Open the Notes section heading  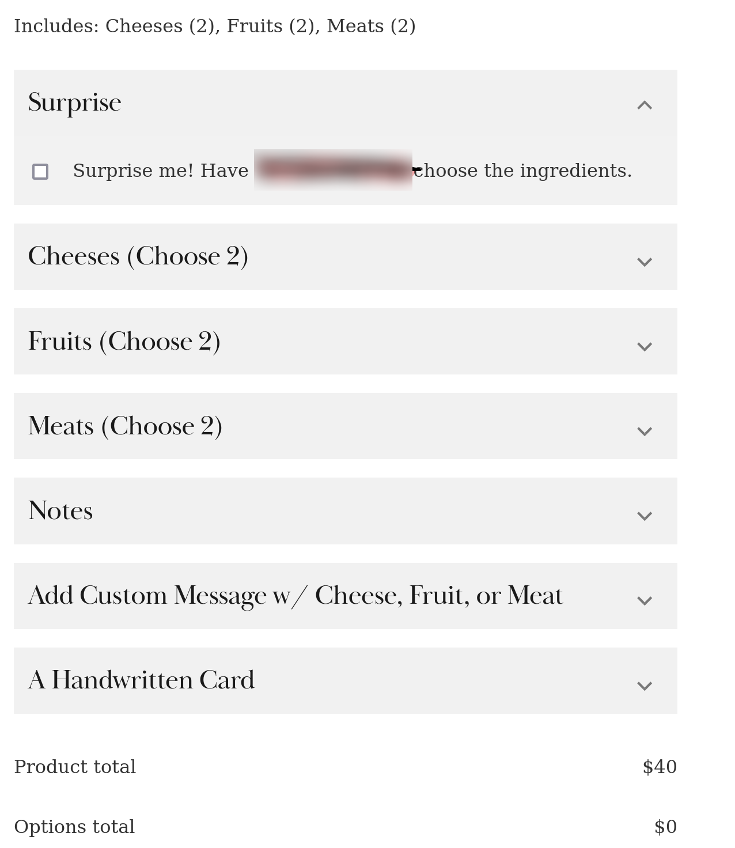click(60, 510)
